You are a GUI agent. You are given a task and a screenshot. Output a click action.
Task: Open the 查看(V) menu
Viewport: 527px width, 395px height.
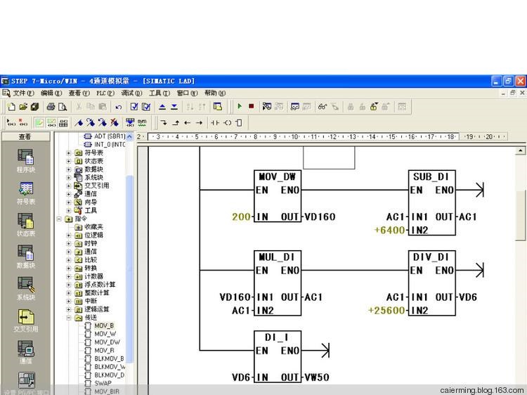coord(79,93)
